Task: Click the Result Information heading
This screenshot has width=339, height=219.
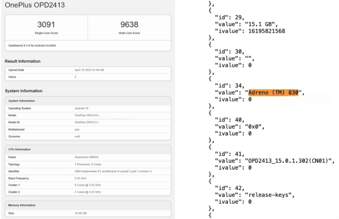Action: [23, 61]
